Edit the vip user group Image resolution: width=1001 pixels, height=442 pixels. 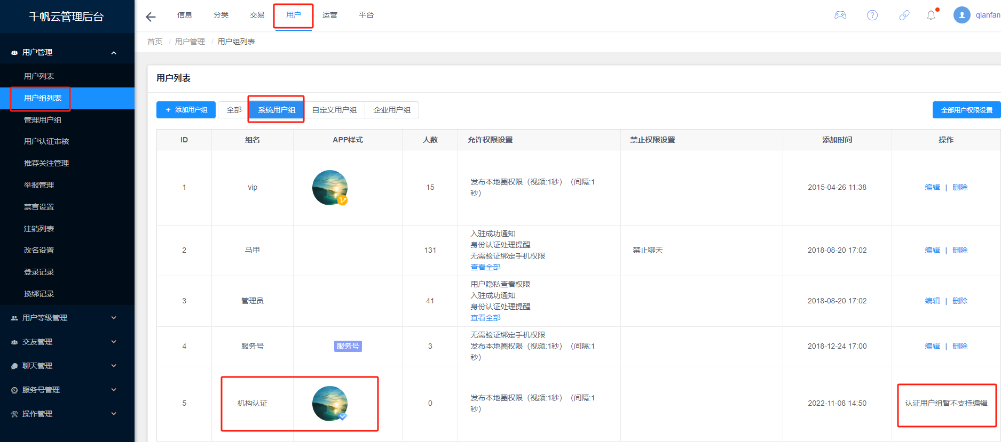[x=932, y=187]
